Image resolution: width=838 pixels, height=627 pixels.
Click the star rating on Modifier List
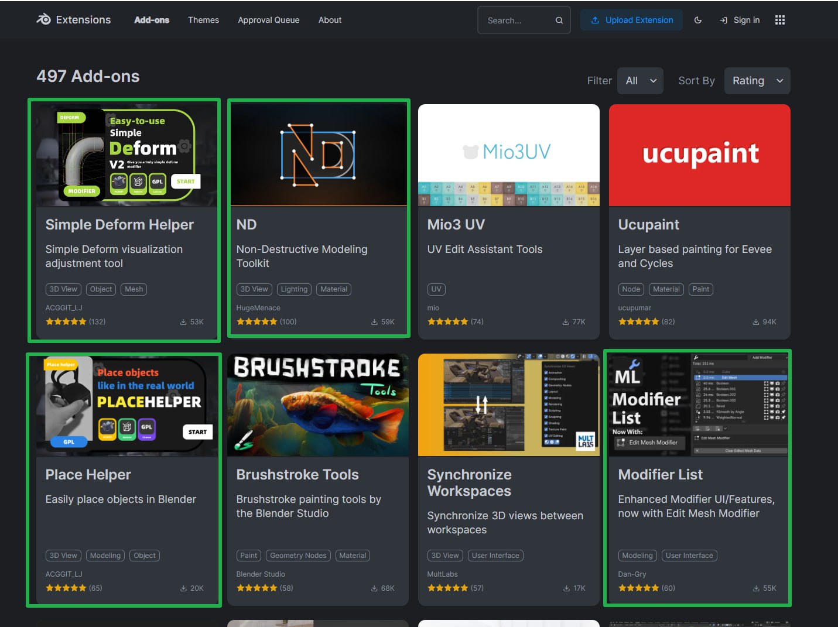pyautogui.click(x=639, y=588)
